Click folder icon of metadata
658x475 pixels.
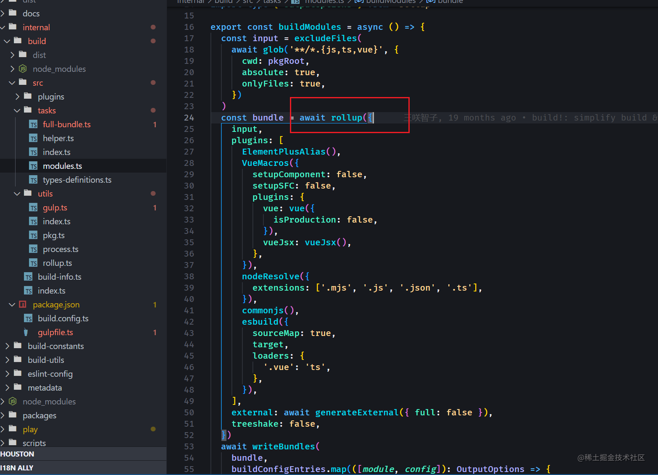click(x=18, y=387)
